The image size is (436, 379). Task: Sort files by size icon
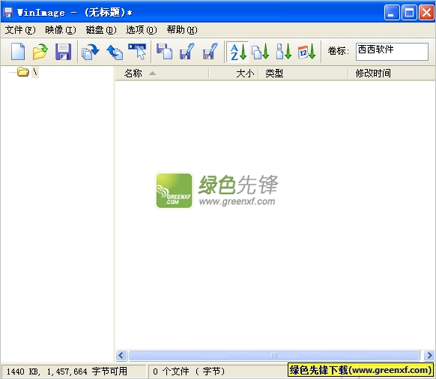pos(284,52)
